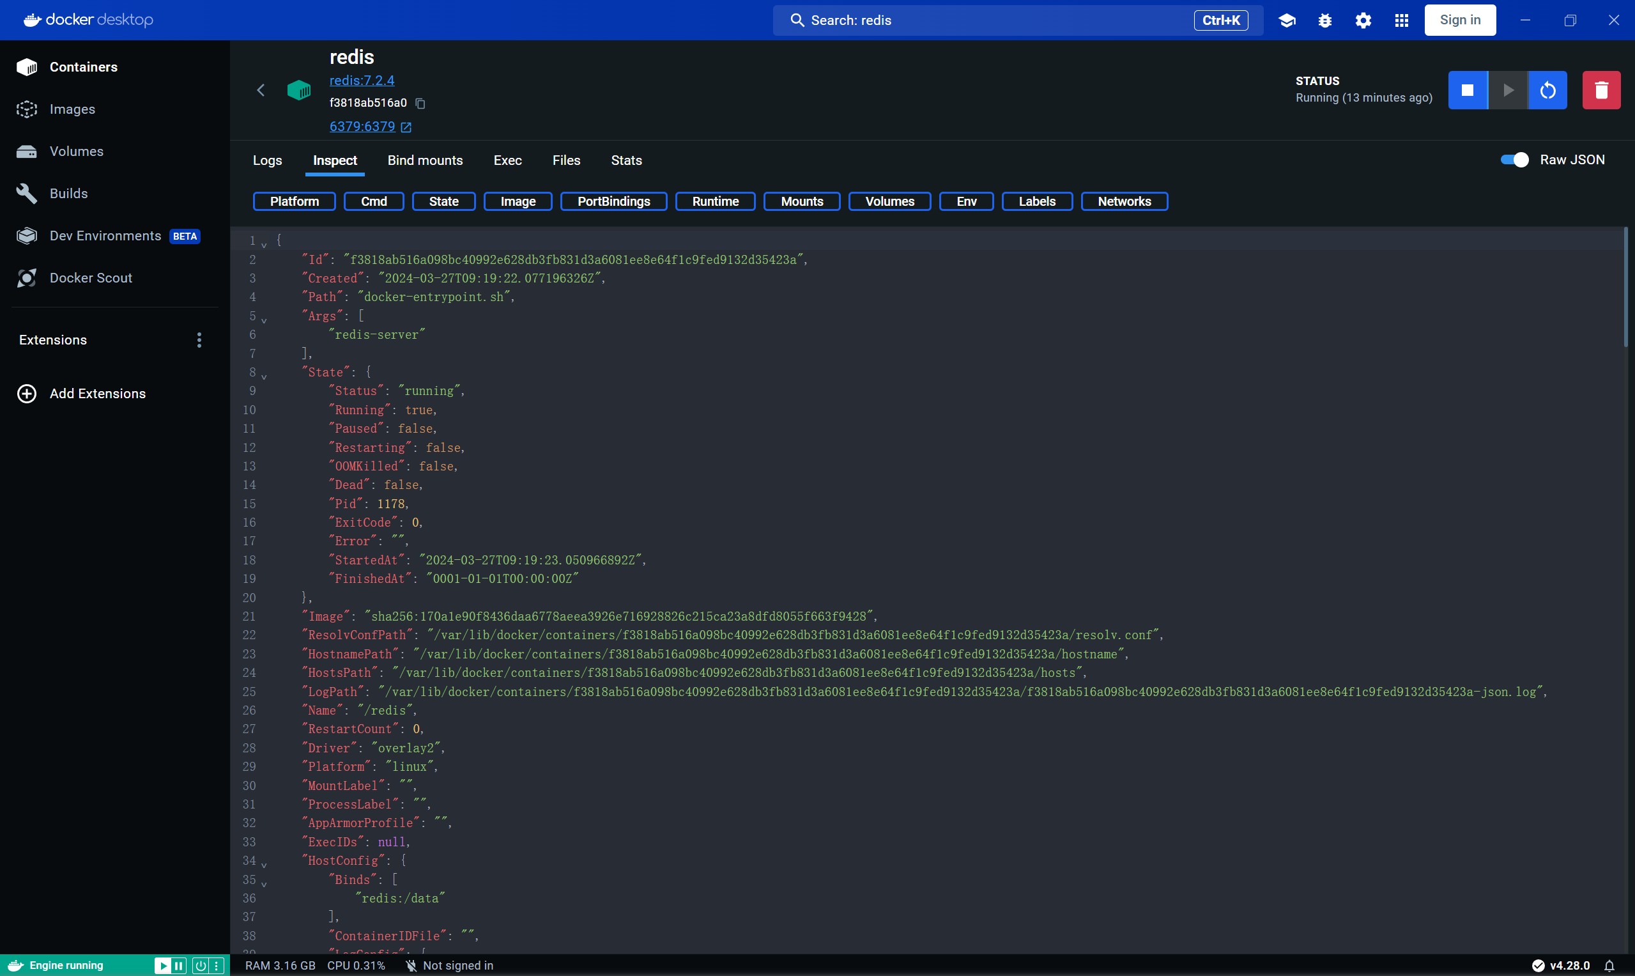Switch to the Logs tab
1635x976 pixels.
tap(268, 160)
